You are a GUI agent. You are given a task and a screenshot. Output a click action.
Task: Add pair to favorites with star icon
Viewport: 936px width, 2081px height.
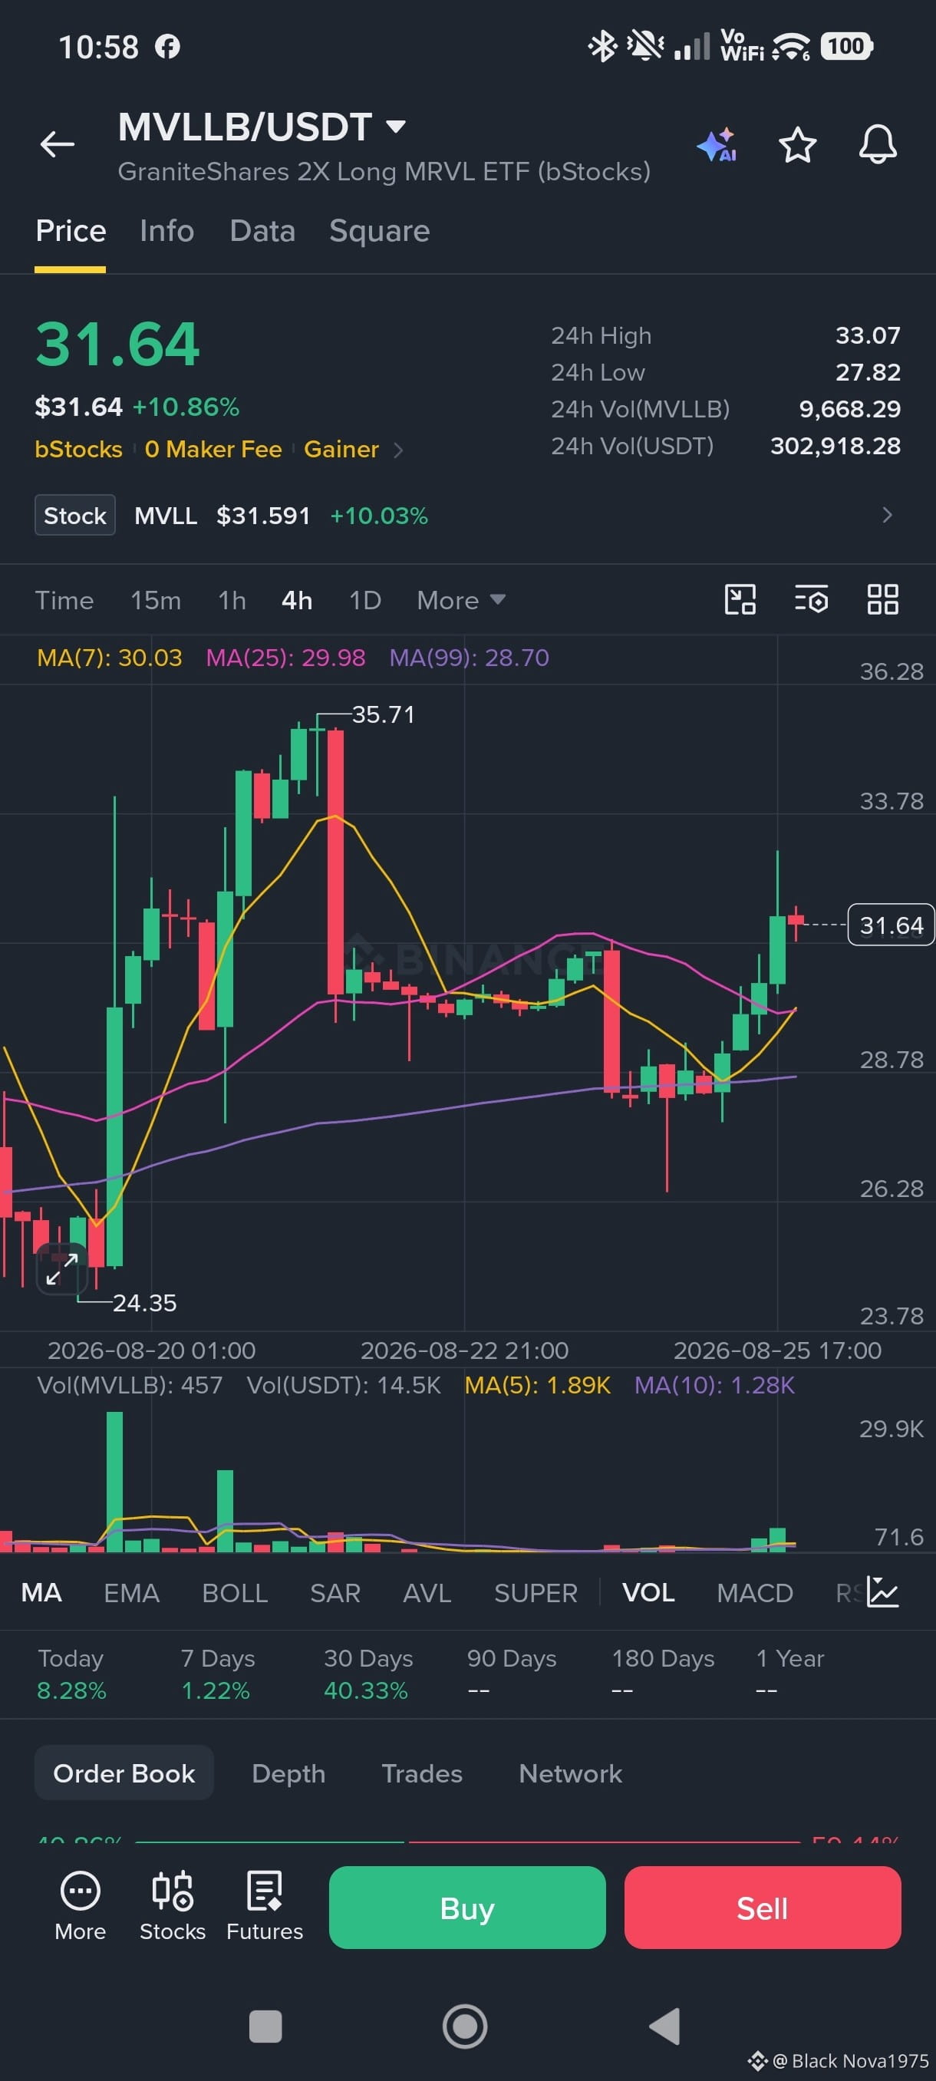tap(797, 144)
